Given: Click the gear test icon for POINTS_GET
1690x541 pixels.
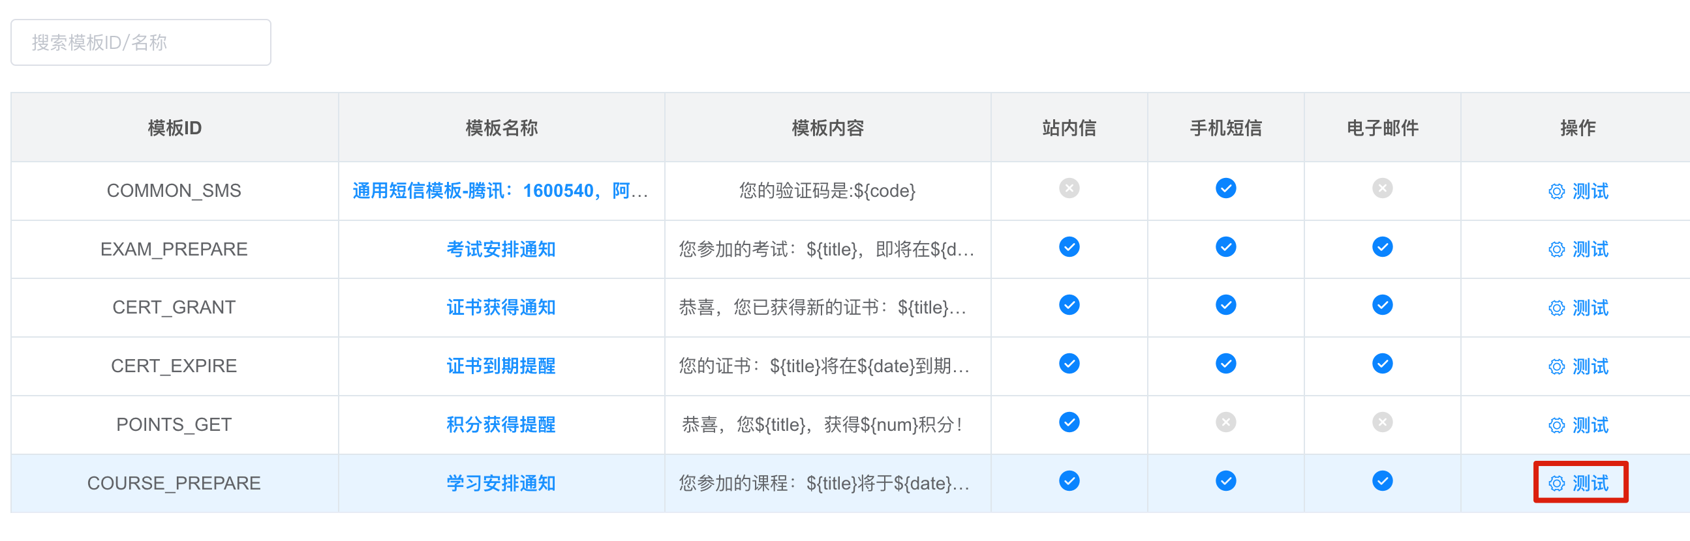Looking at the screenshot, I should (x=1556, y=425).
